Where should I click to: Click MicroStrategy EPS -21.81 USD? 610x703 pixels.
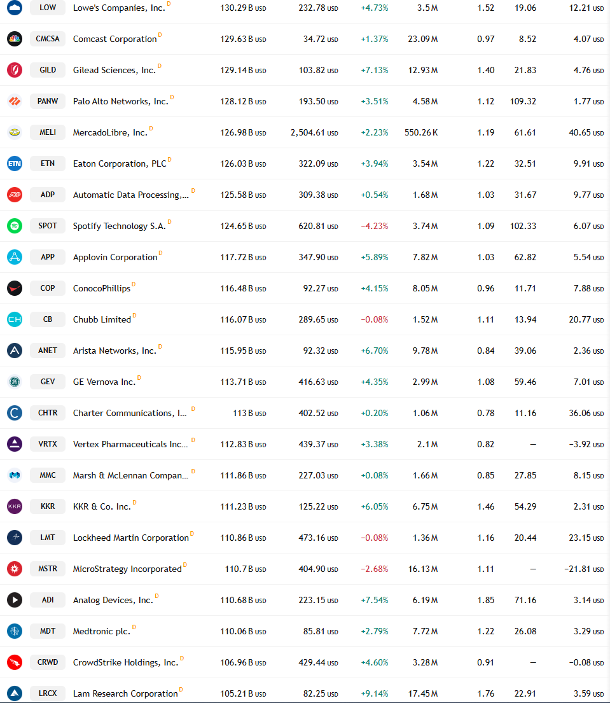point(584,569)
